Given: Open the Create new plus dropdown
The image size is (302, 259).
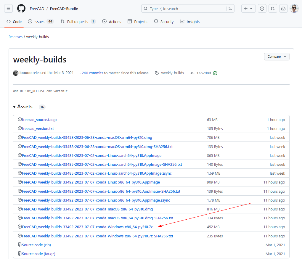Looking at the screenshot, I should (x=248, y=9).
